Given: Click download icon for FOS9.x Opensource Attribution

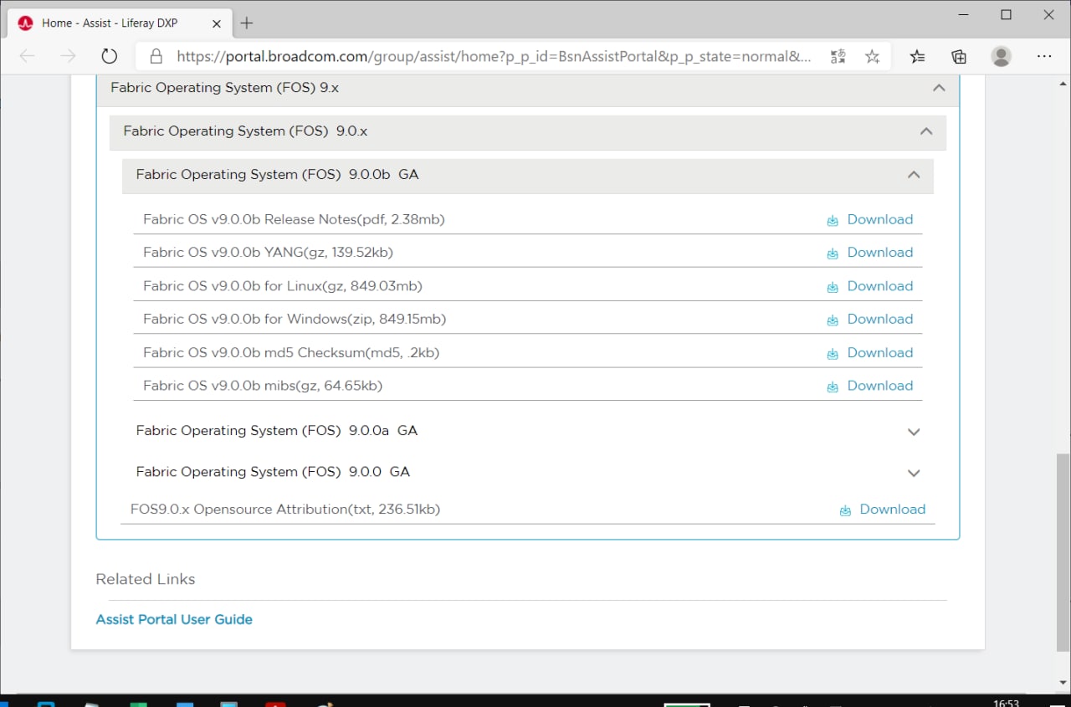Looking at the screenshot, I should tap(845, 510).
